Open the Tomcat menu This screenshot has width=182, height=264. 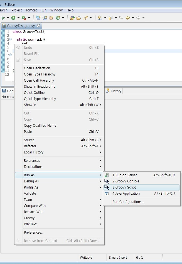tap(31, 10)
